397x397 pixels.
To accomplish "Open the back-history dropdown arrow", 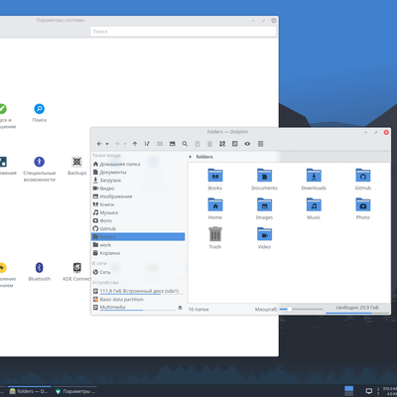I will [107, 144].
